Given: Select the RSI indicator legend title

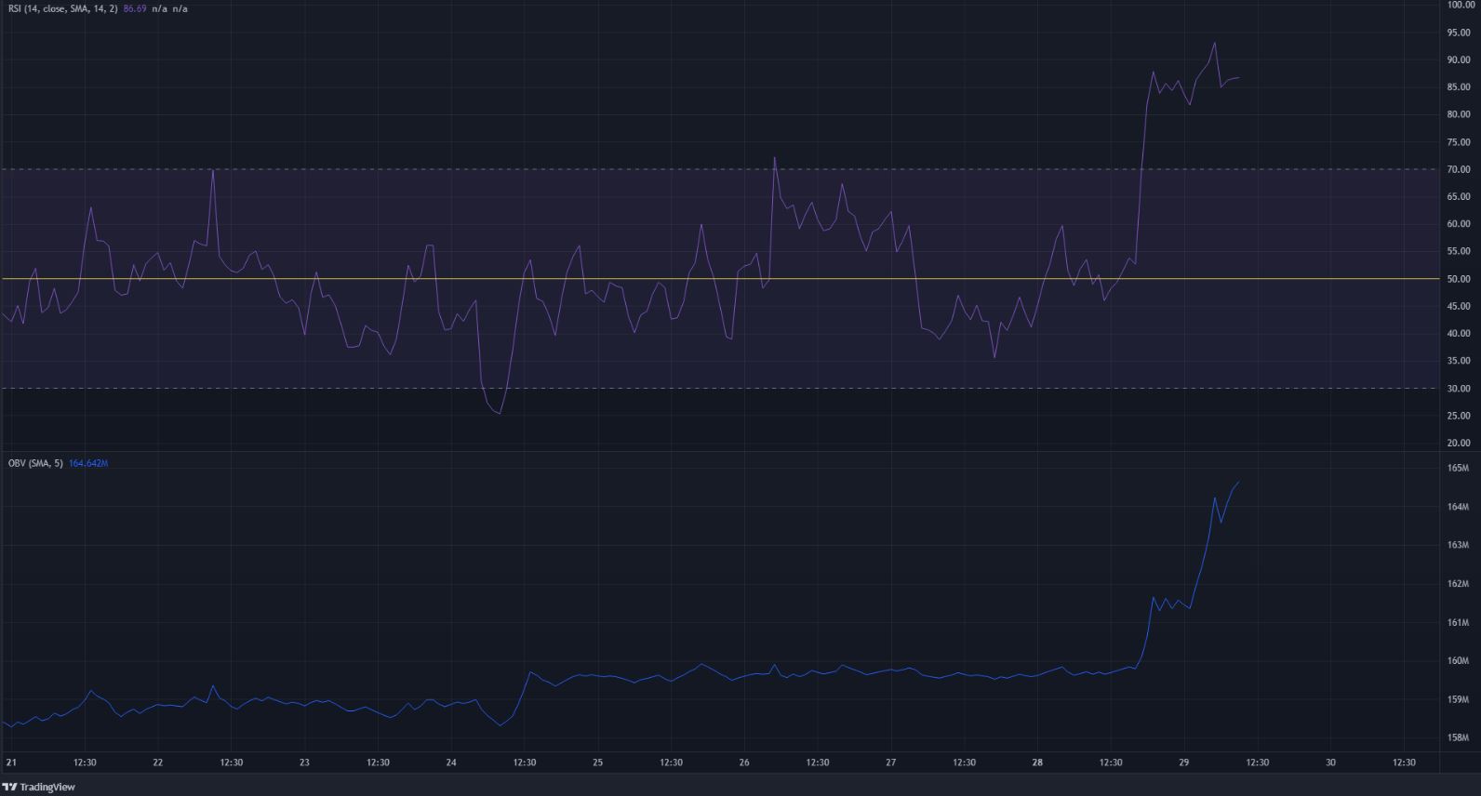Looking at the screenshot, I should point(63,8).
